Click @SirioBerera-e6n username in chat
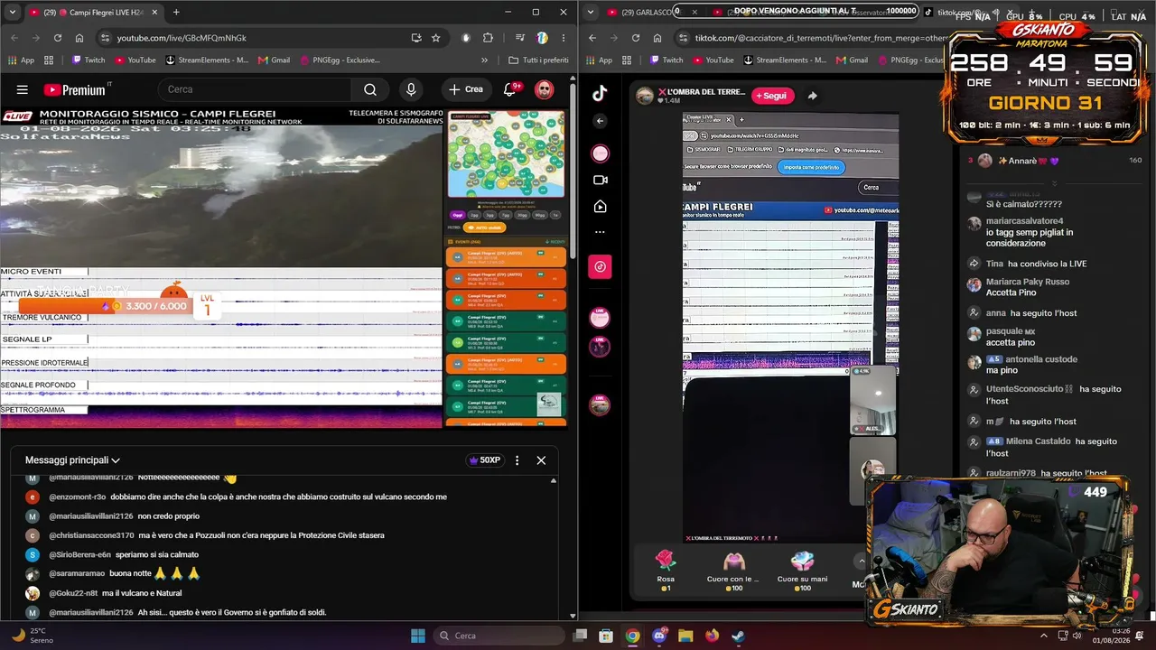Screen dimensions: 1156x650 pos(79,554)
